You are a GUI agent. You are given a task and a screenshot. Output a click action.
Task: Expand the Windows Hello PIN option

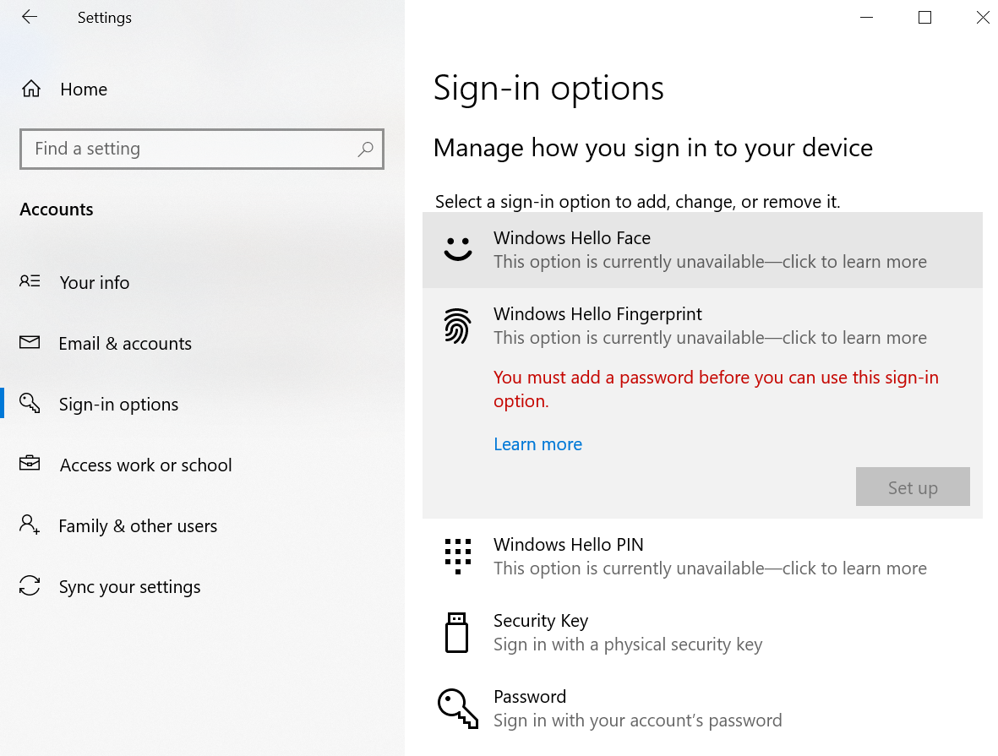point(703,556)
